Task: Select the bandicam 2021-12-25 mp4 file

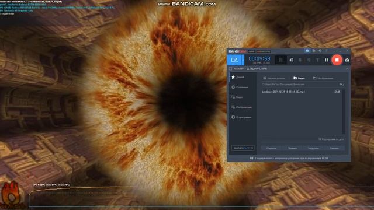Action: [283, 92]
